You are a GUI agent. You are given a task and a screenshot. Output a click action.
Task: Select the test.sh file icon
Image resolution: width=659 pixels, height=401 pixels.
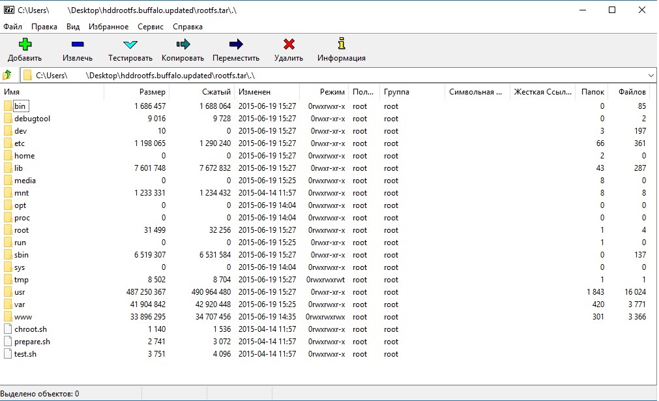point(8,354)
